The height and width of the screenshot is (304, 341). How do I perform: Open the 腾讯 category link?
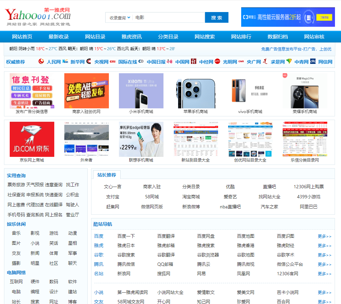(99, 264)
